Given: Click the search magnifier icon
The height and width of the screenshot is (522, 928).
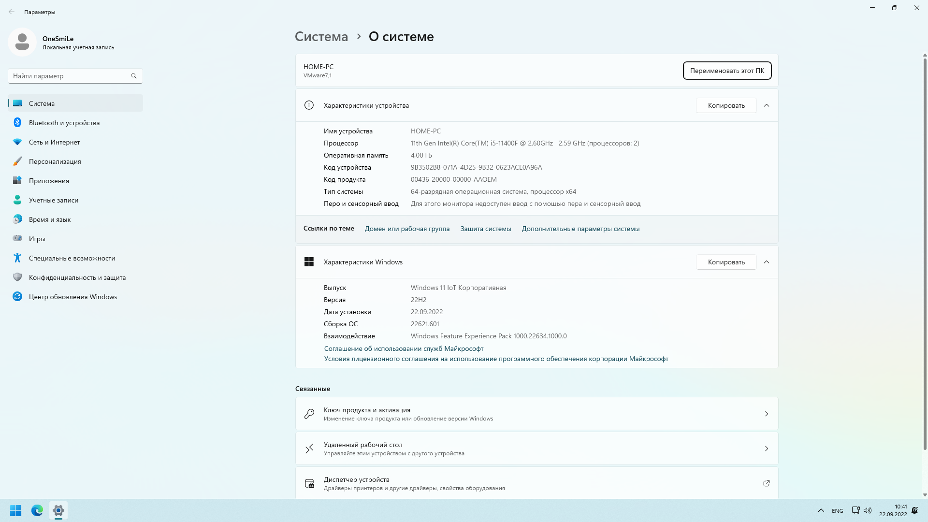Looking at the screenshot, I should [134, 76].
